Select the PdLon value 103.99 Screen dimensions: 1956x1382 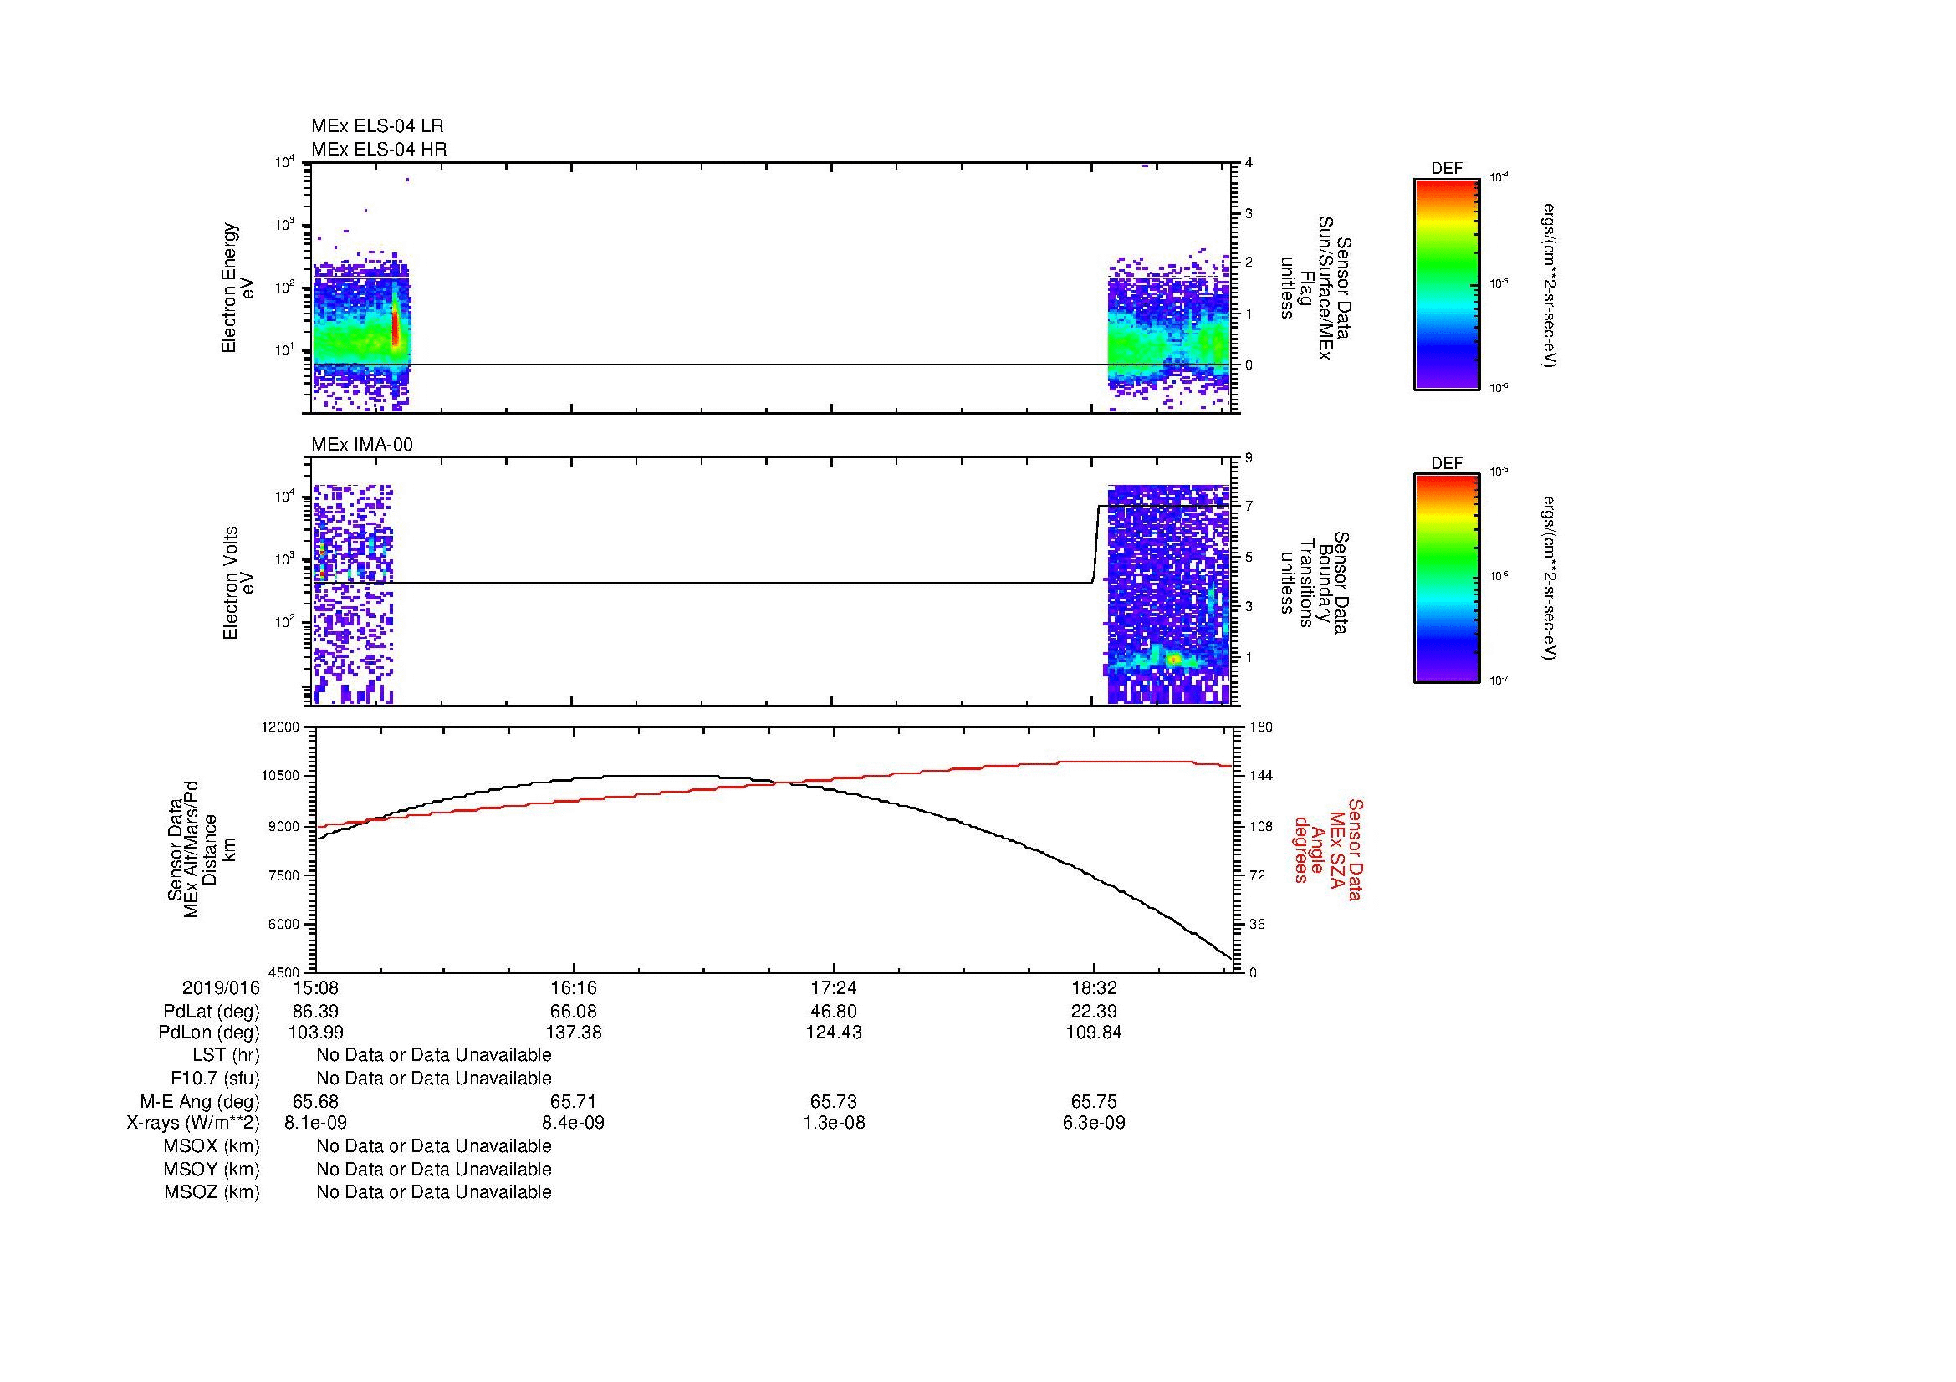pos(315,1033)
